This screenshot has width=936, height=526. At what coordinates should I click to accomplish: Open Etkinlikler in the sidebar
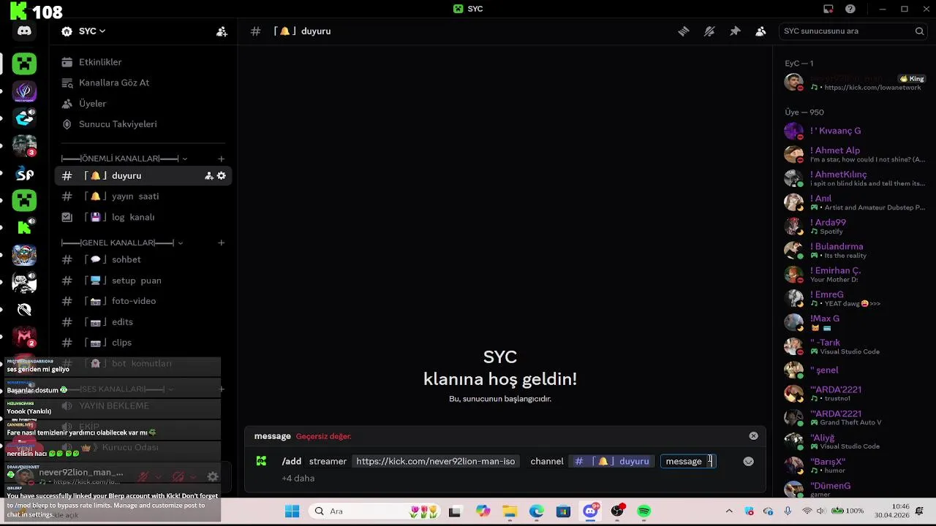143,62
